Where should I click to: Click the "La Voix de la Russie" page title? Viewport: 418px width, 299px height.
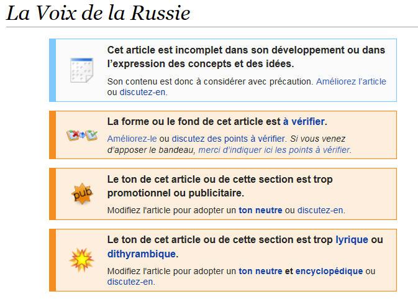(98, 14)
